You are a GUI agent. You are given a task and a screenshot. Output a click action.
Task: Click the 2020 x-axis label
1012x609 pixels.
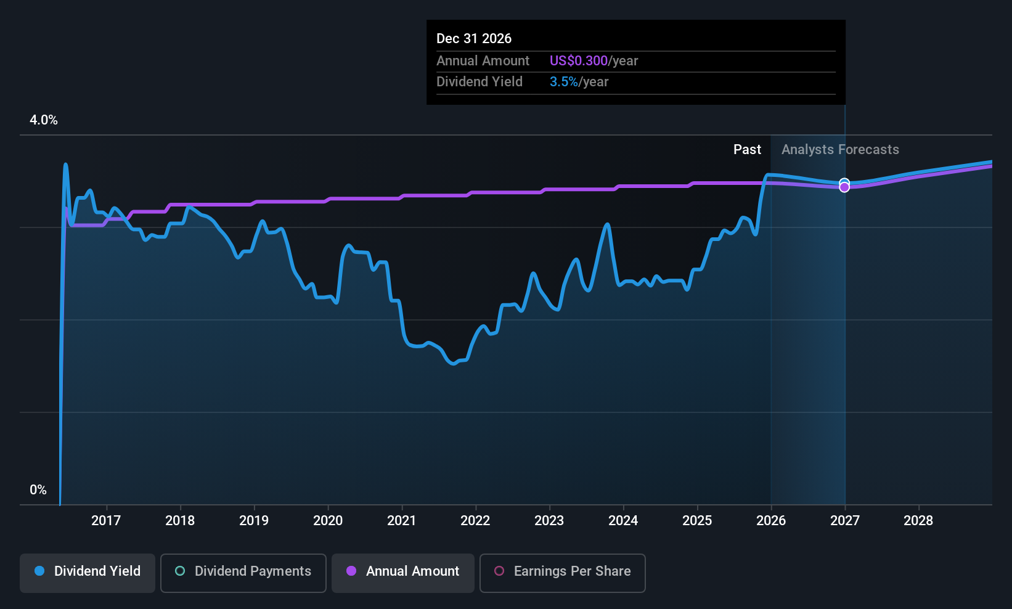point(328,521)
